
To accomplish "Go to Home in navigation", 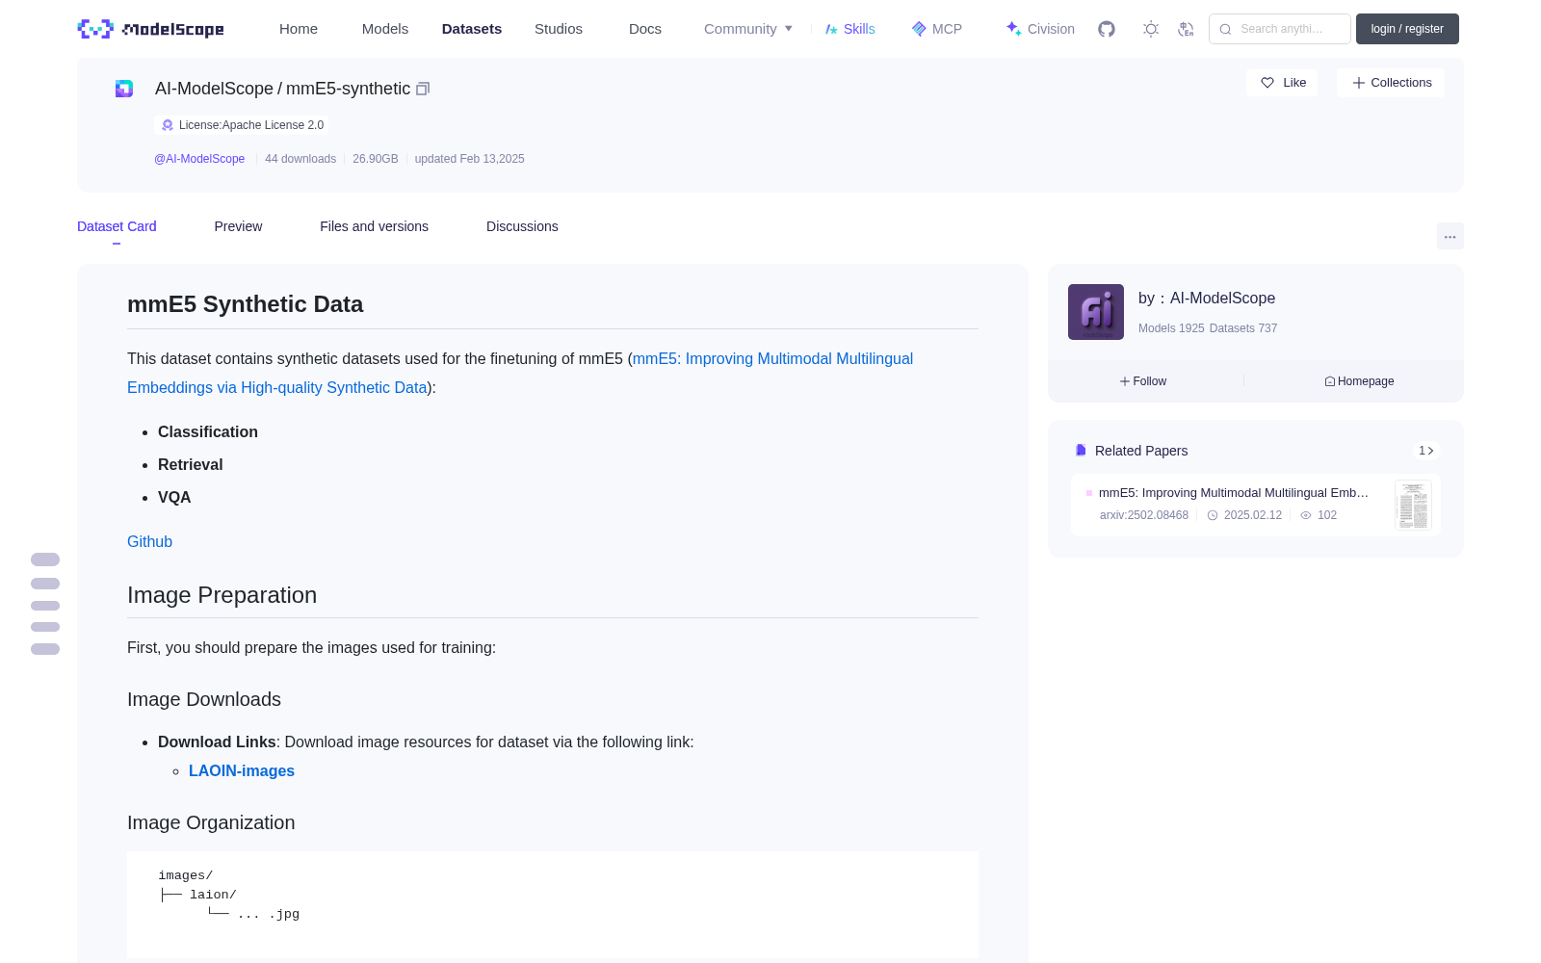I will [x=299, y=29].
